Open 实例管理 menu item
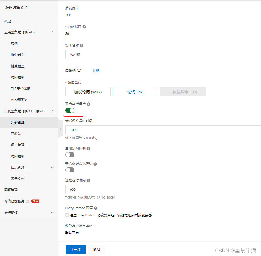 pos(29,122)
